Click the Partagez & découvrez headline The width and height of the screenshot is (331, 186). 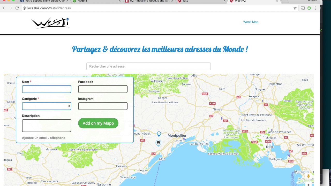[160, 49]
